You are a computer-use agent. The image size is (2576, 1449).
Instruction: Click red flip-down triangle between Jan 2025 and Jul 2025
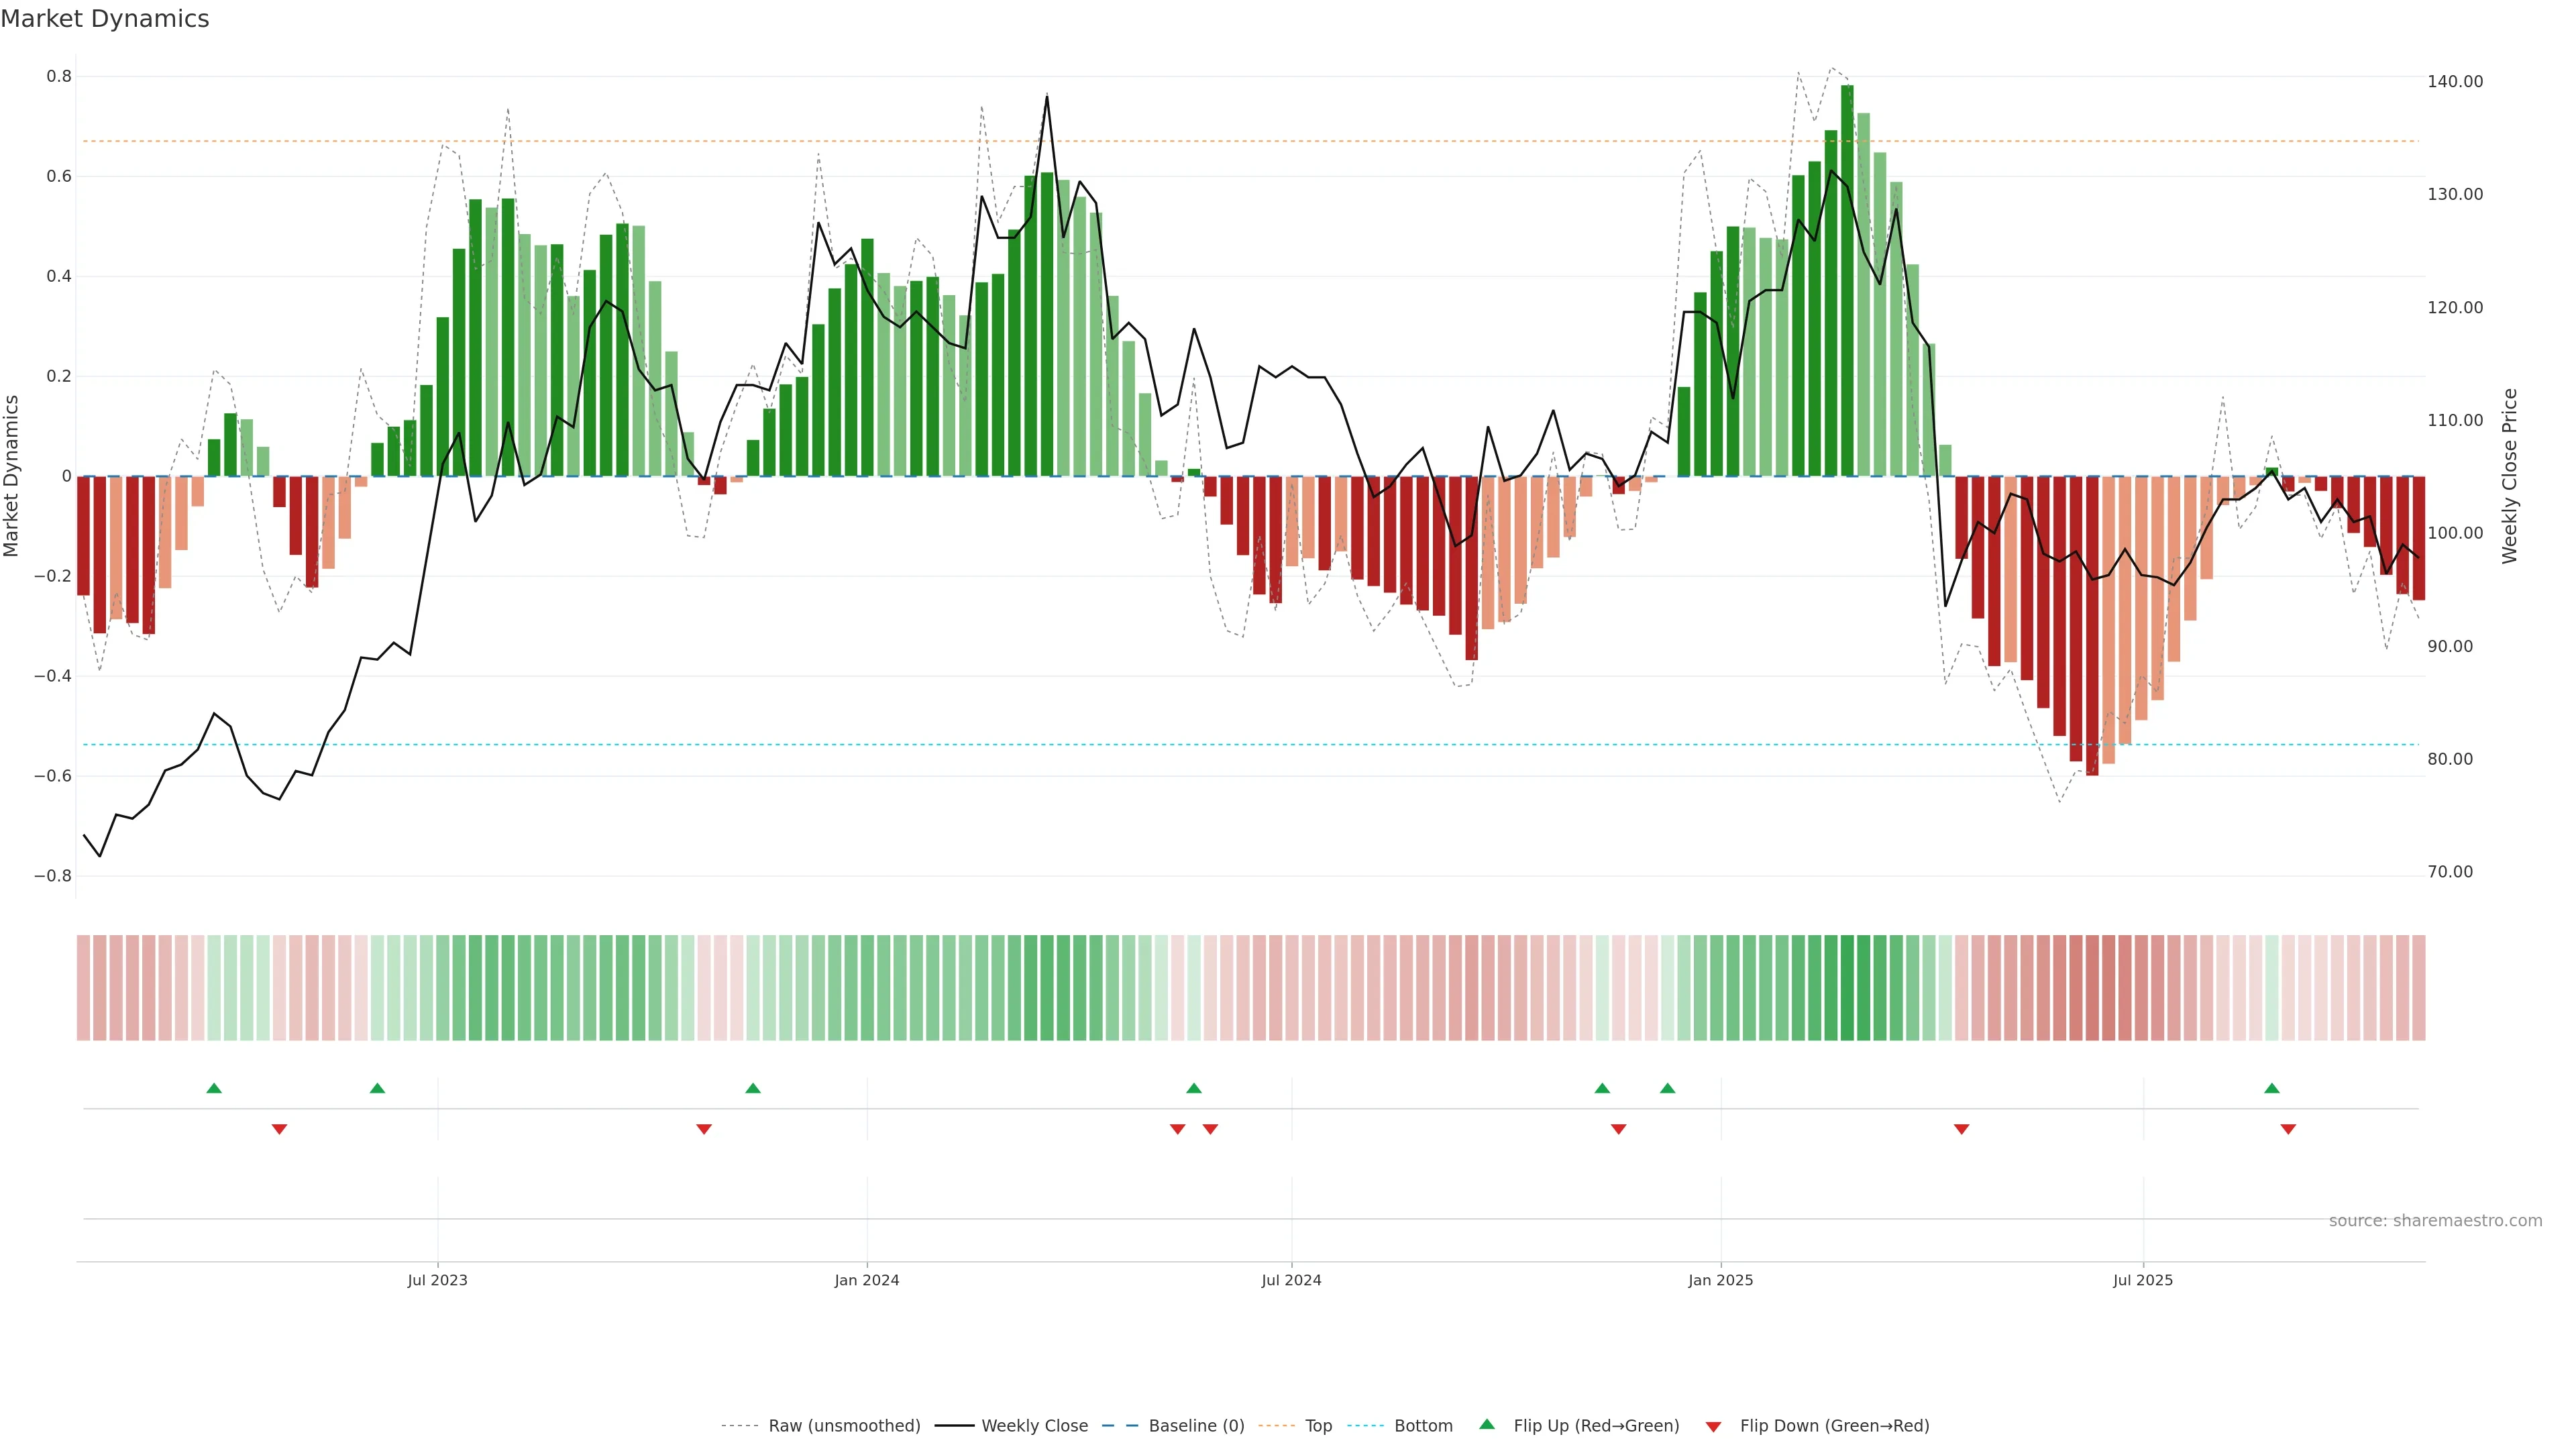(x=1961, y=1129)
